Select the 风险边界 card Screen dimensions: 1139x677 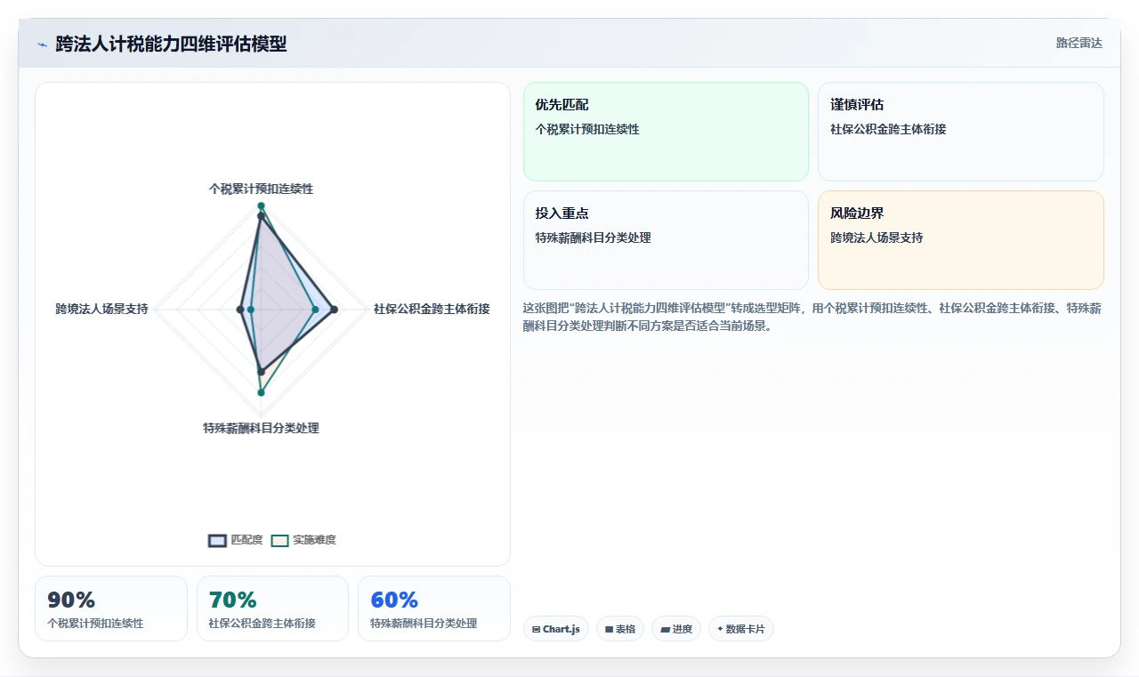(x=961, y=240)
